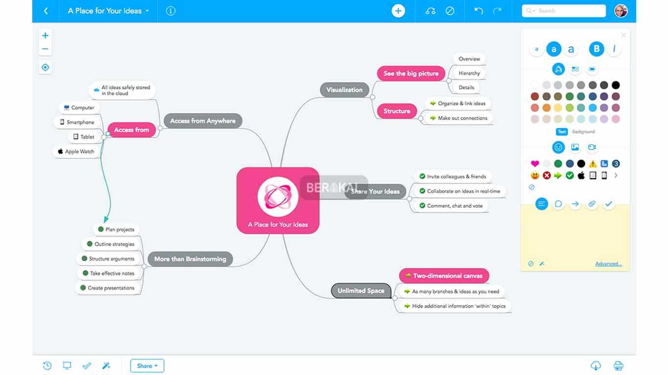
Task: Start presentation mode from the bottom toolbar
Action: click(x=67, y=366)
